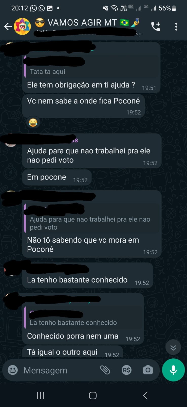187x407 pixels.
Task: Open attachments with the paperclip icon
Action: click(x=105, y=370)
